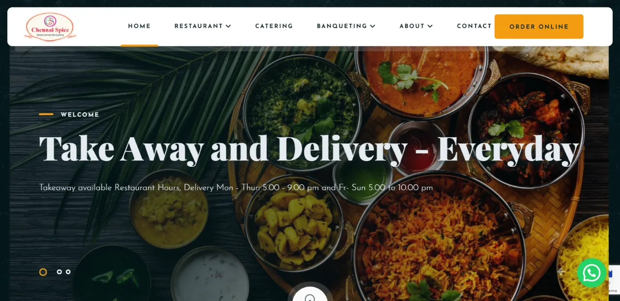
Task: Open the Home menu item
Action: (x=139, y=26)
